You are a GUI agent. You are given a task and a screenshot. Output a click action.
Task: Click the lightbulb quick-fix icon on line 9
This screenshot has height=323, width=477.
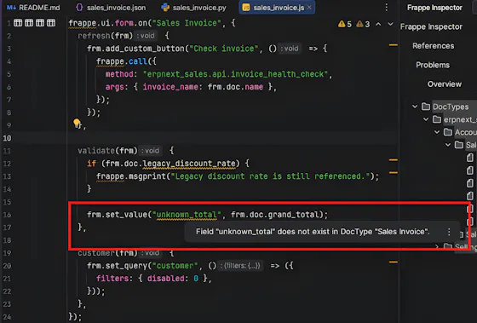[77, 123]
